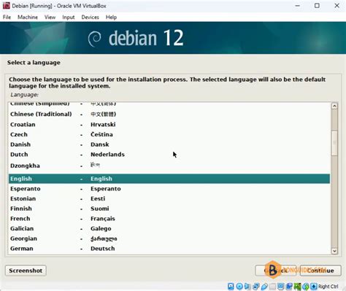Select Danish in the language list
This screenshot has height=291, width=346.
(x=169, y=144)
